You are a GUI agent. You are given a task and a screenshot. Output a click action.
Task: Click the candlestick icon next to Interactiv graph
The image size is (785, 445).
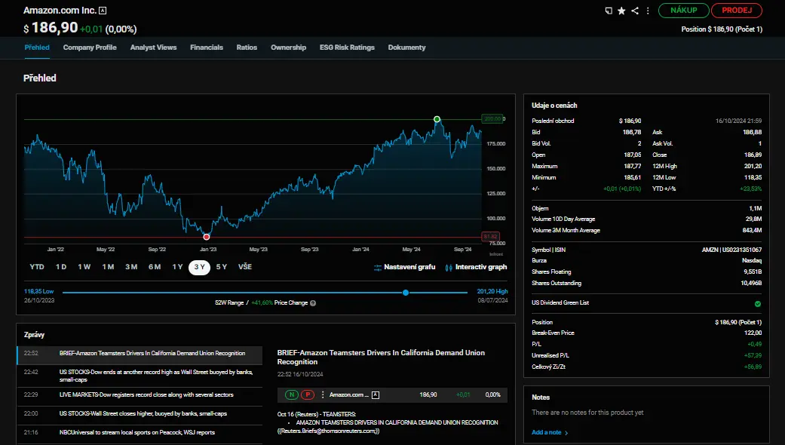pos(449,267)
